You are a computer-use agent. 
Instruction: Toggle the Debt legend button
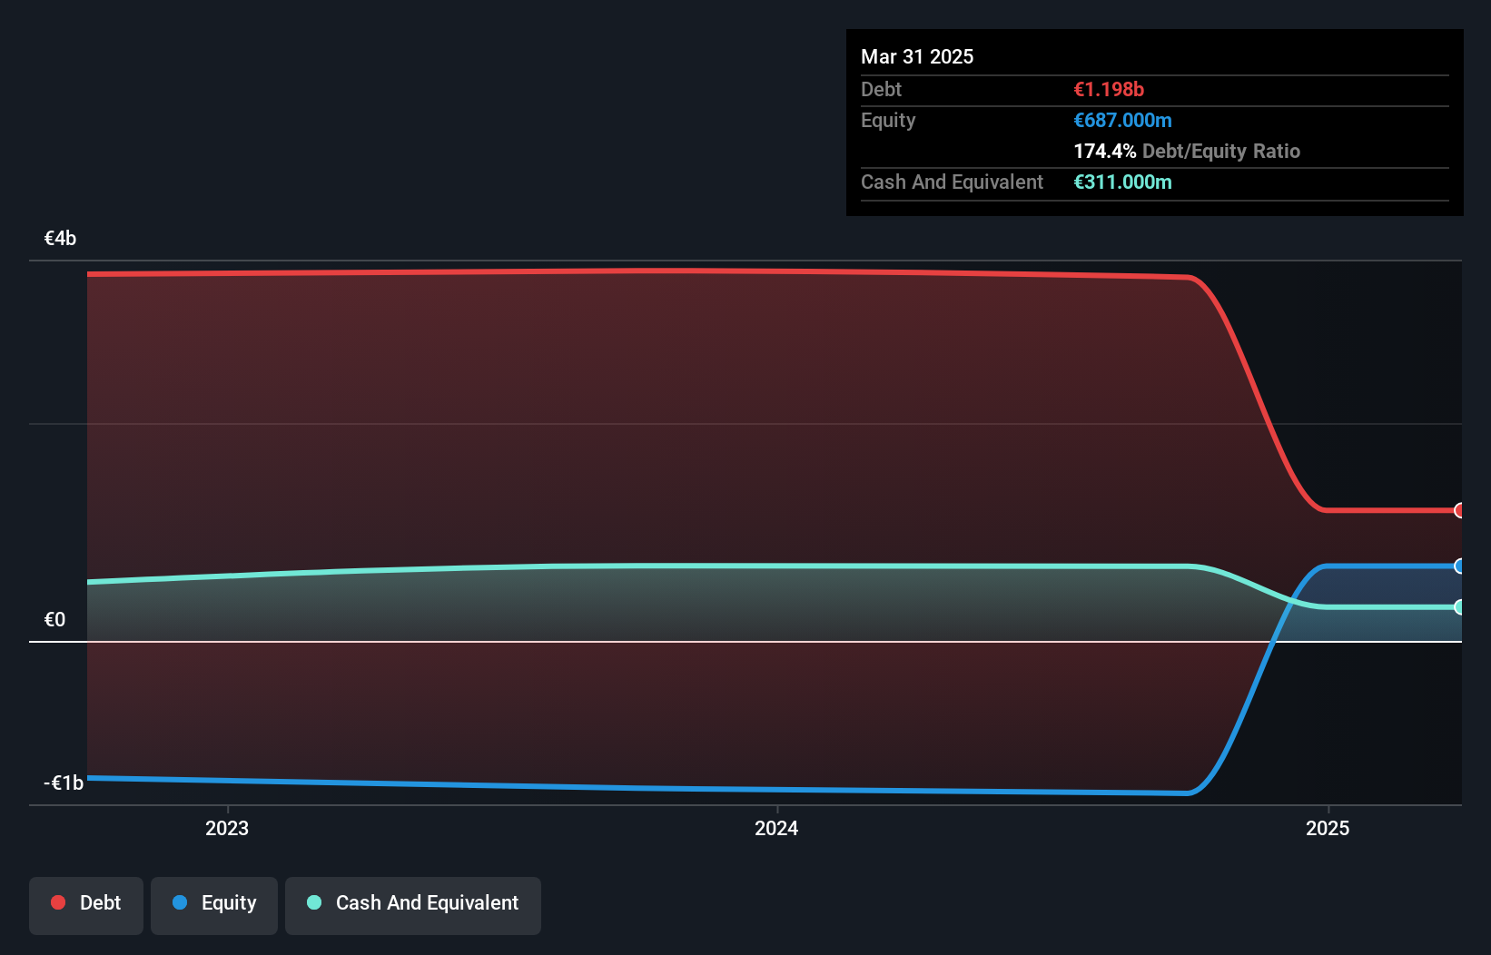(x=85, y=905)
